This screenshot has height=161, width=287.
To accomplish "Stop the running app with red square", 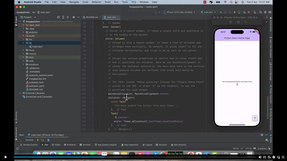I will click(249, 12).
